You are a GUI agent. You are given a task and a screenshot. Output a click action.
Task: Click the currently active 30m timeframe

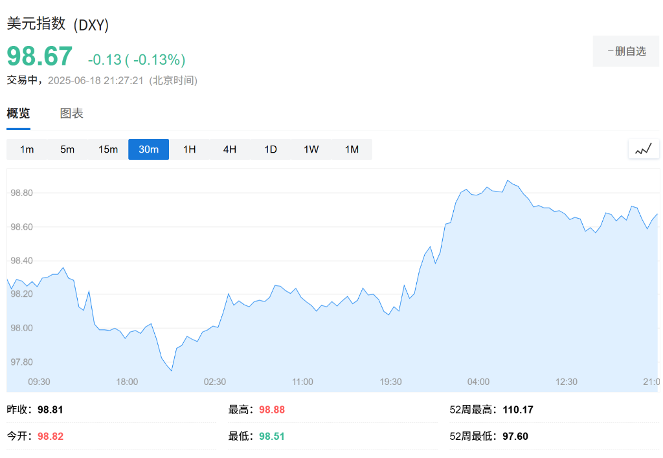click(x=148, y=149)
